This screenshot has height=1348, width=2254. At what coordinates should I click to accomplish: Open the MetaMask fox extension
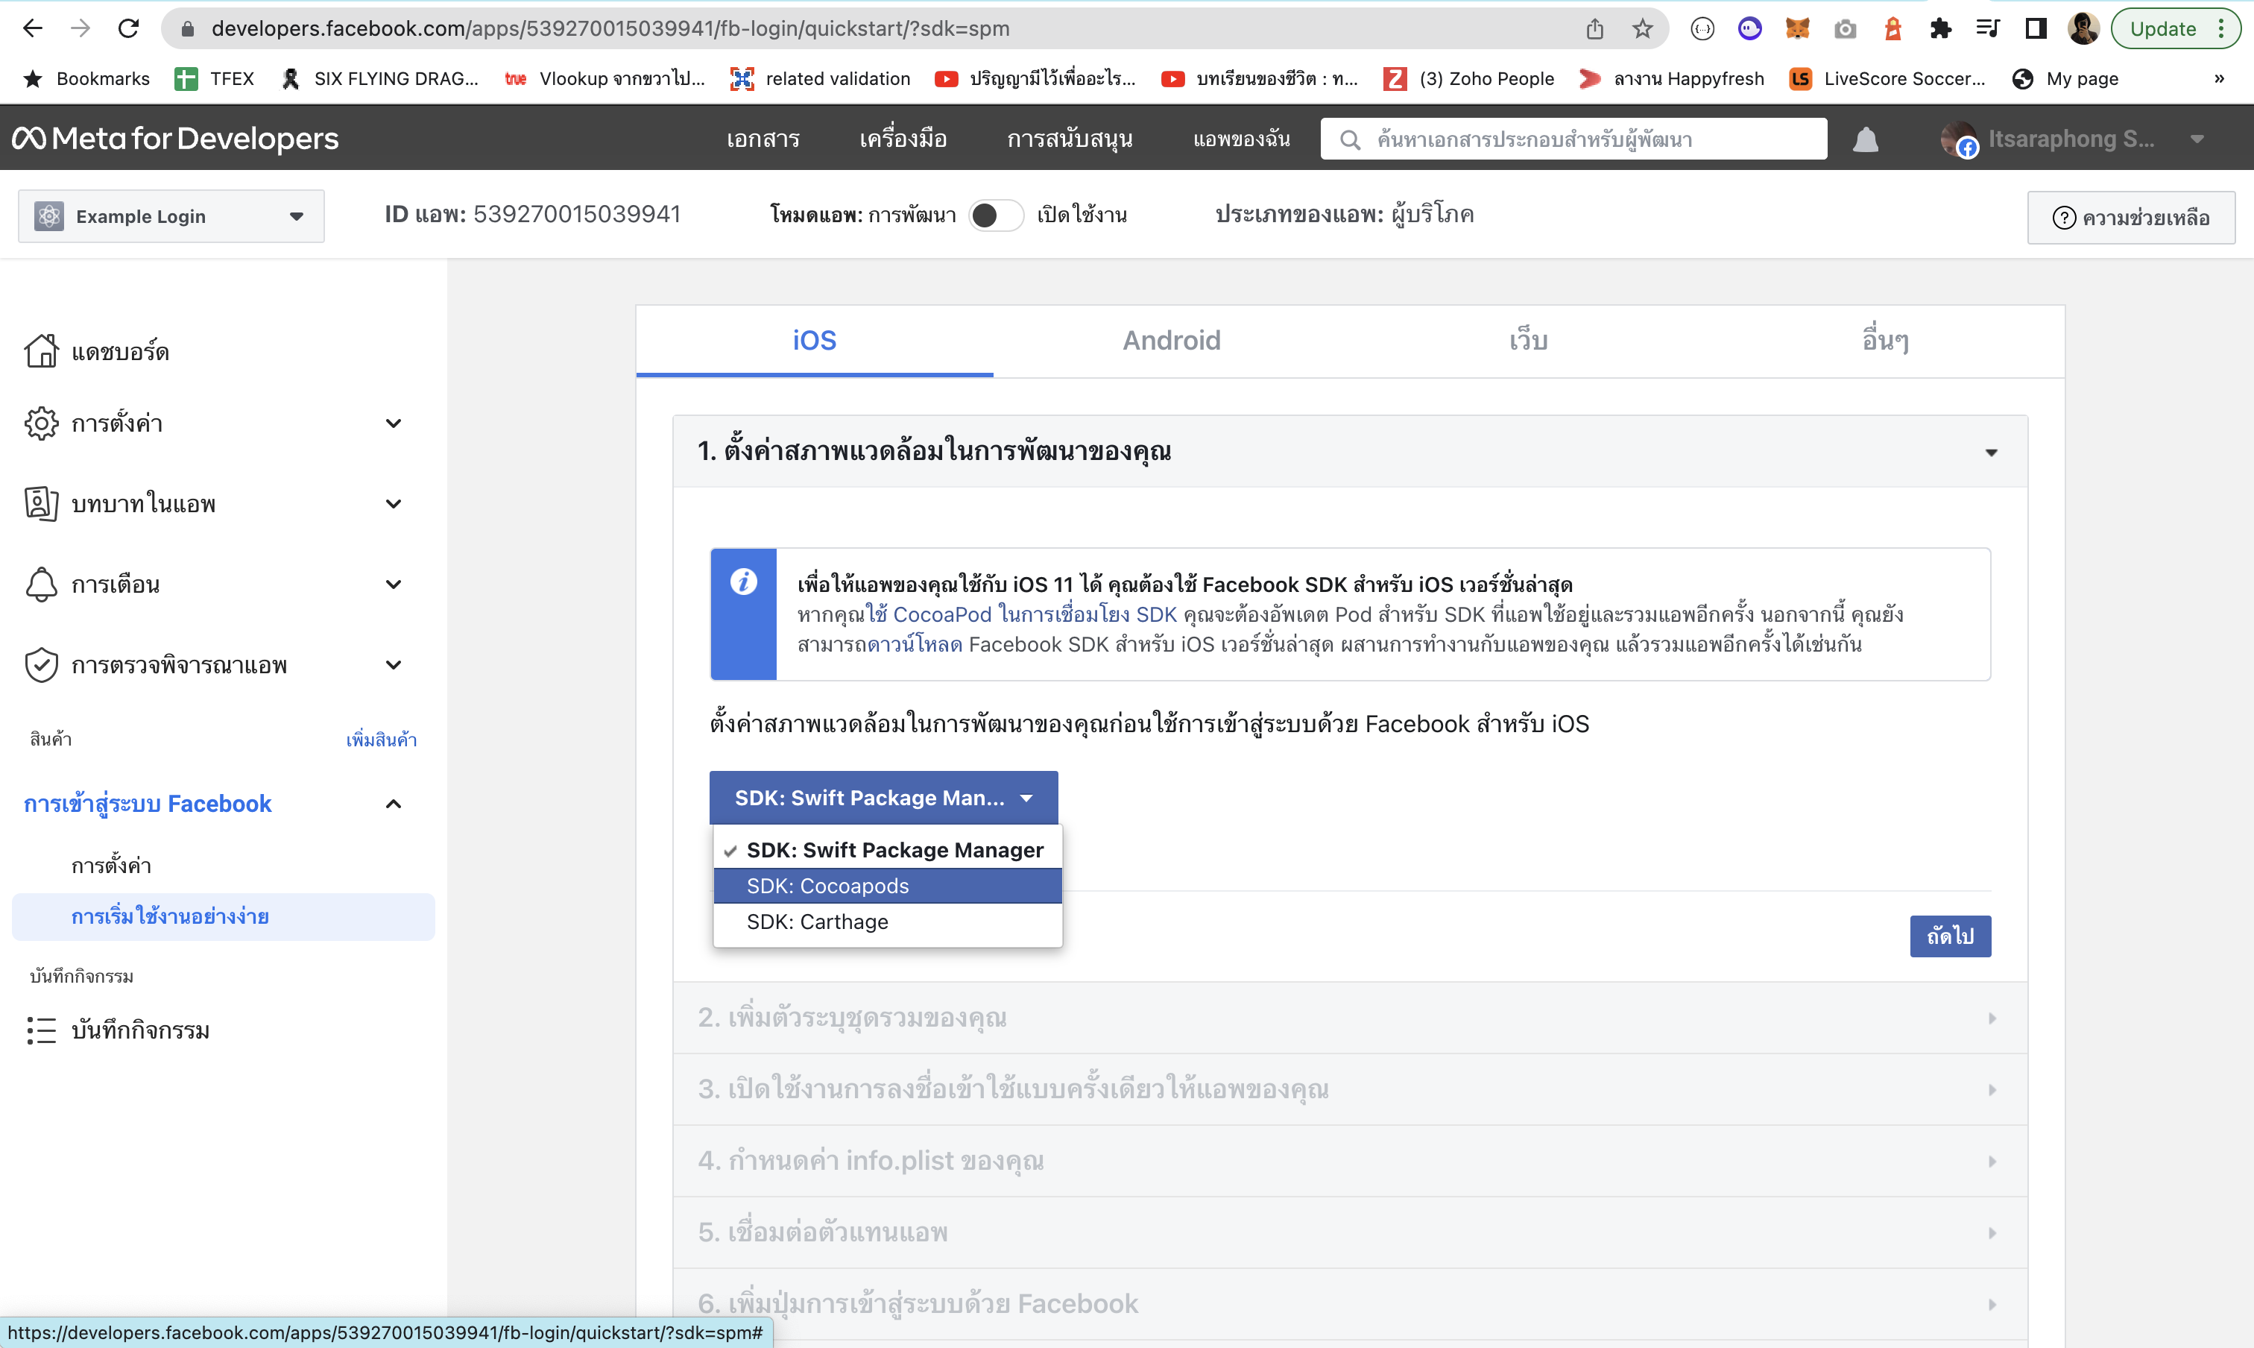[1797, 29]
